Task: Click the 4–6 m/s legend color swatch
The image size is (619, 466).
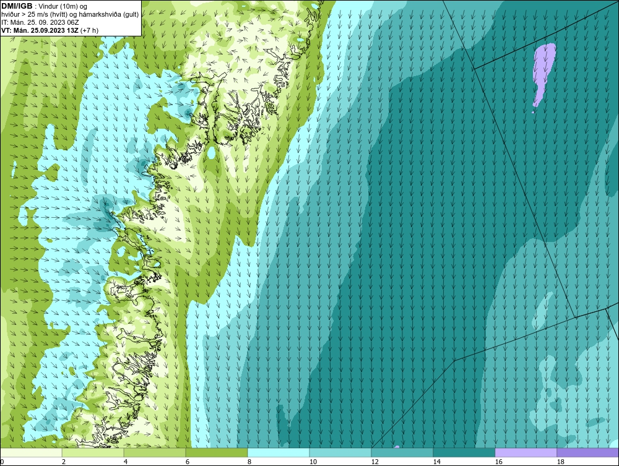Action: [155, 452]
